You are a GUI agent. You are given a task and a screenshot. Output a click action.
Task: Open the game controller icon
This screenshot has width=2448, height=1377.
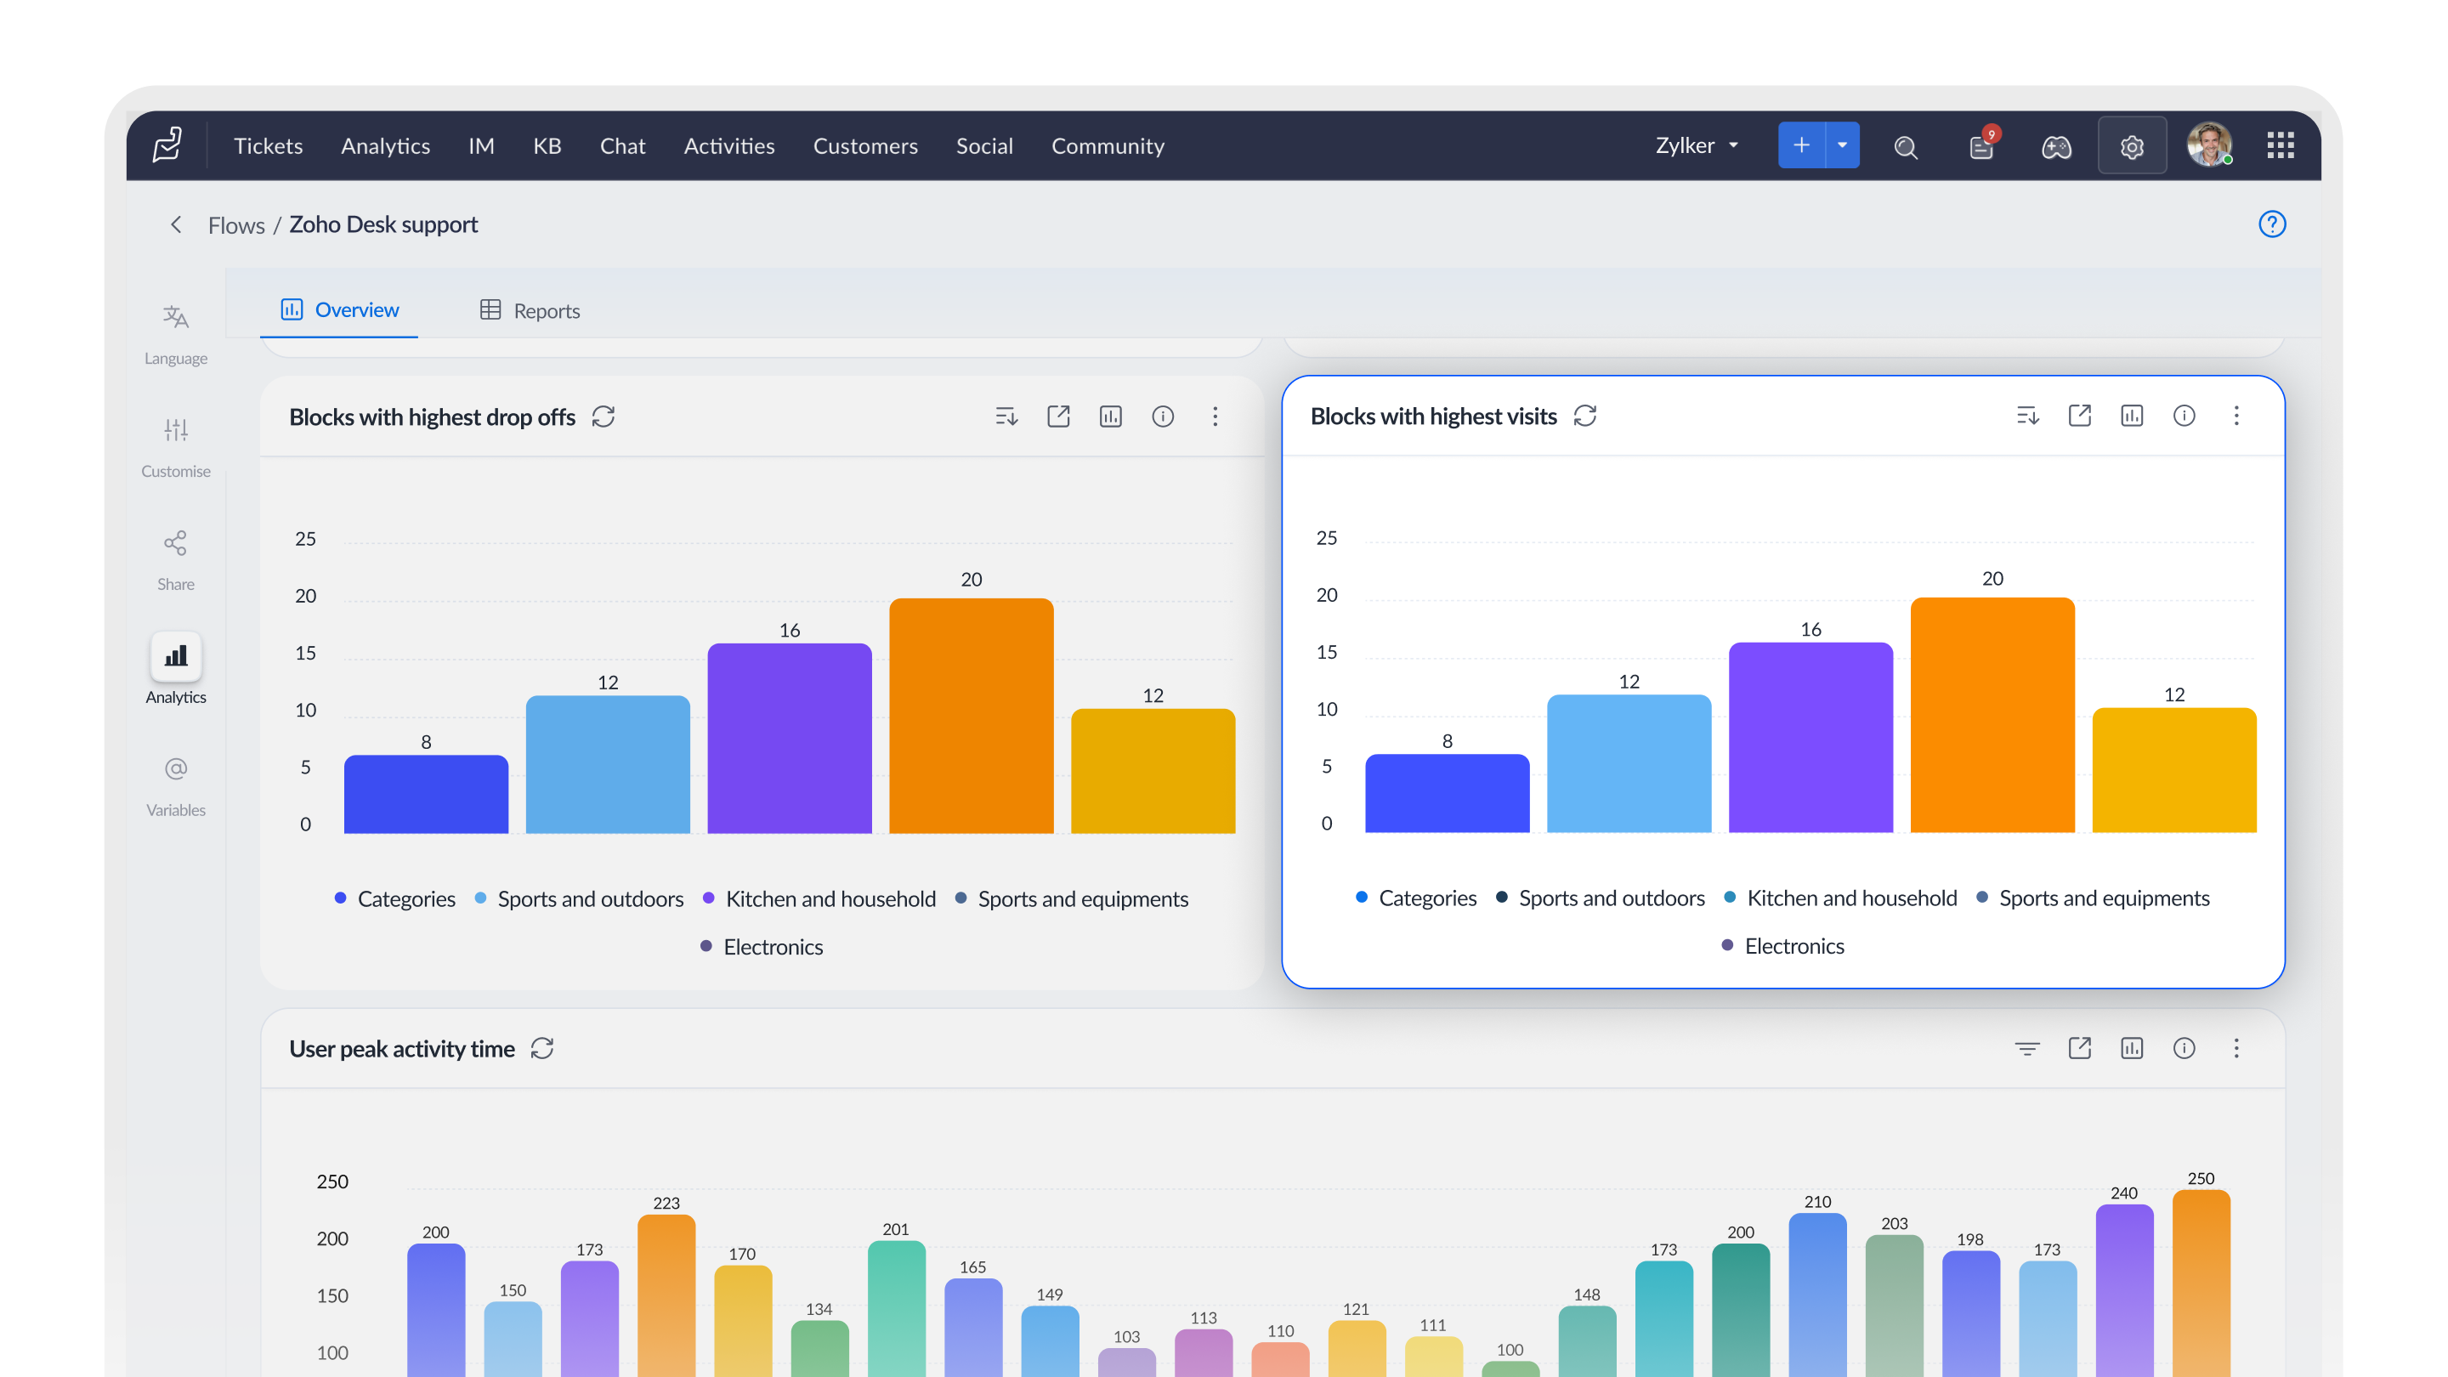tap(2056, 146)
